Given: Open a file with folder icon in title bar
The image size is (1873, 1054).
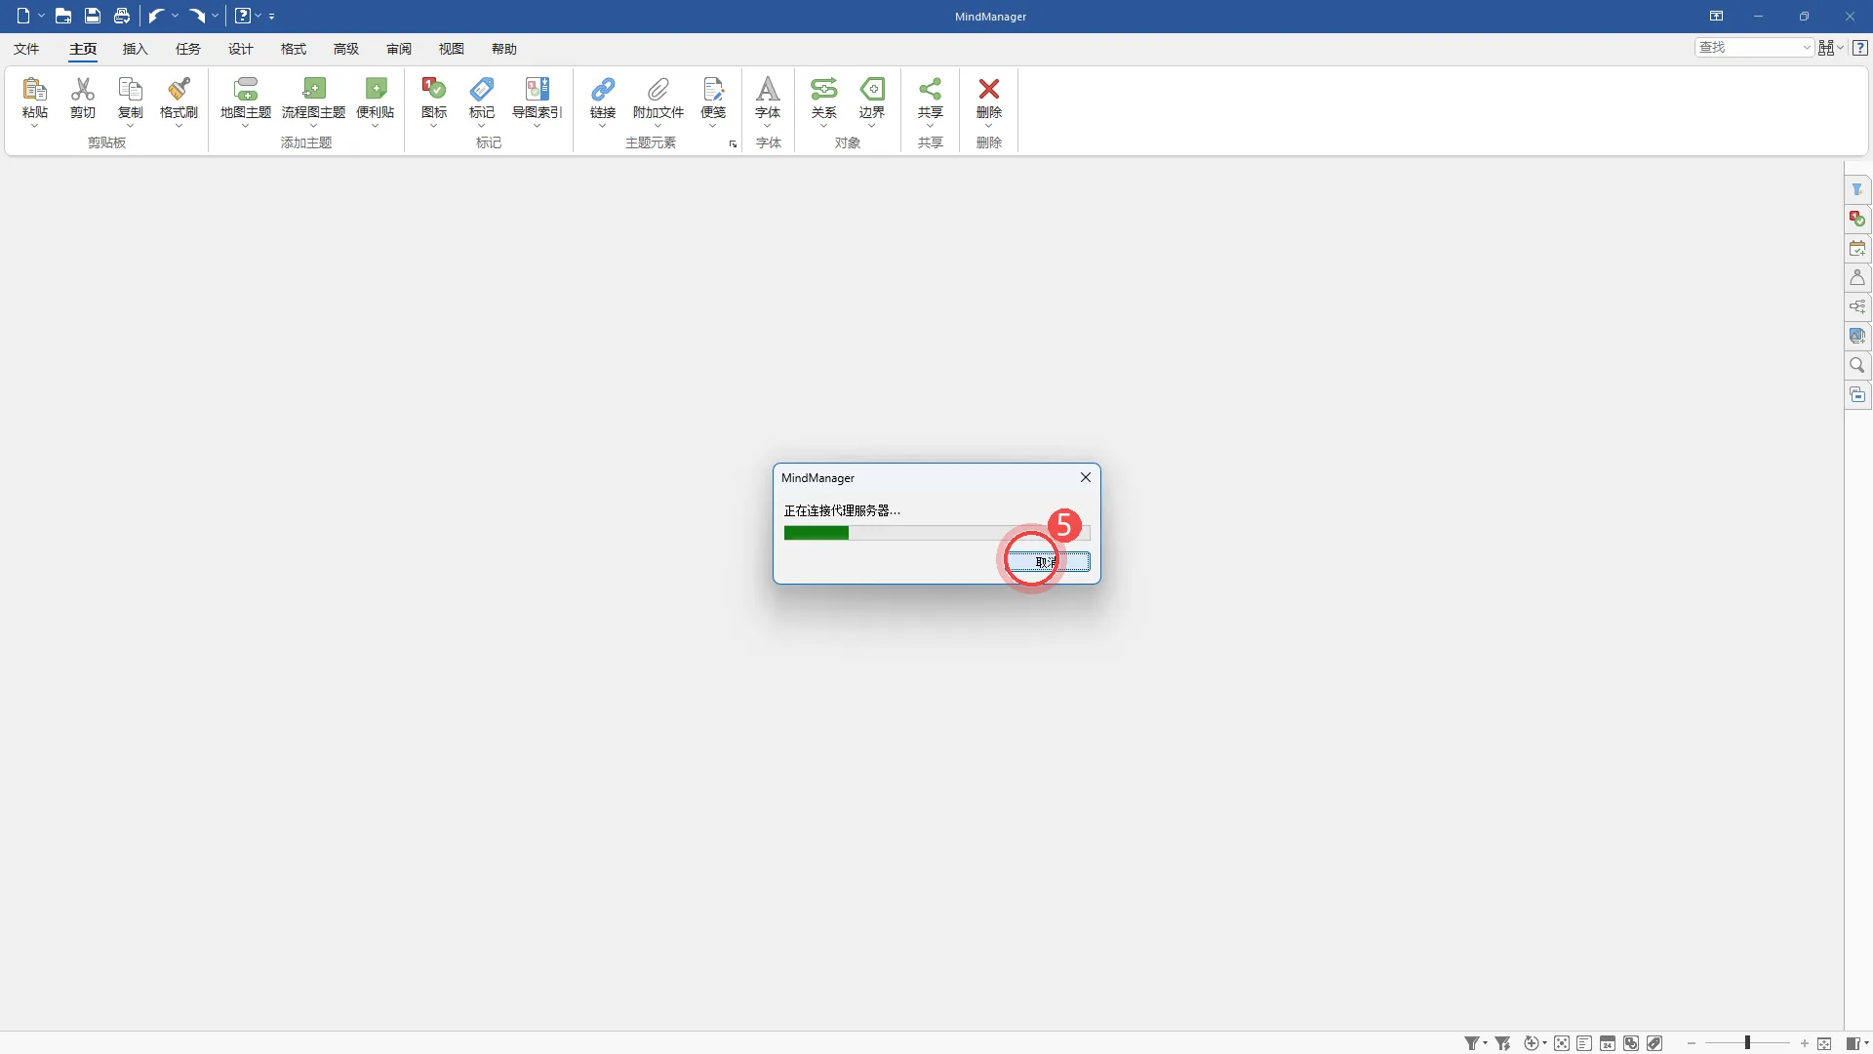Looking at the screenshot, I should (63, 16).
